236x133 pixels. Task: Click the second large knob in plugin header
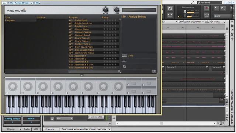117,10
